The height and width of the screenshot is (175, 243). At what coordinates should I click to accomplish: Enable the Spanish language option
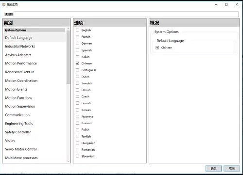click(x=78, y=50)
